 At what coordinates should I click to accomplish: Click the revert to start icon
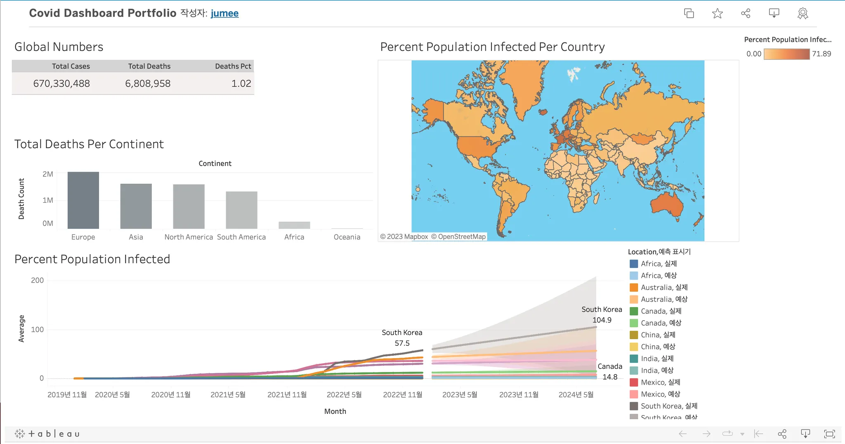point(758,434)
